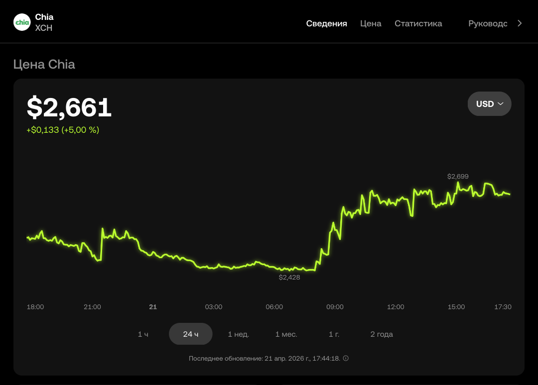The image size is (538, 385).
Task: Open the Статистика tab
Action: pyautogui.click(x=418, y=23)
